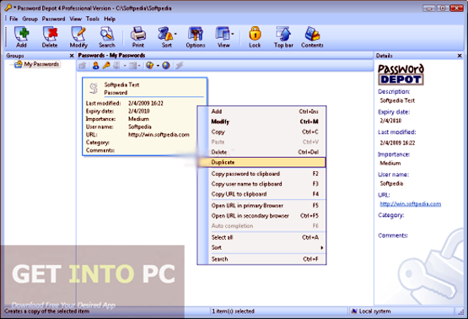The height and width of the screenshot is (319, 468).
Task: Click the golden key icon in passwords toolbar
Action: point(106,66)
